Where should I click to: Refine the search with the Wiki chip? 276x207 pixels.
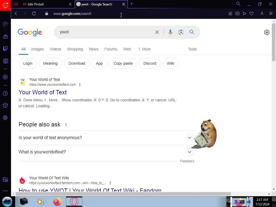coord(170,63)
